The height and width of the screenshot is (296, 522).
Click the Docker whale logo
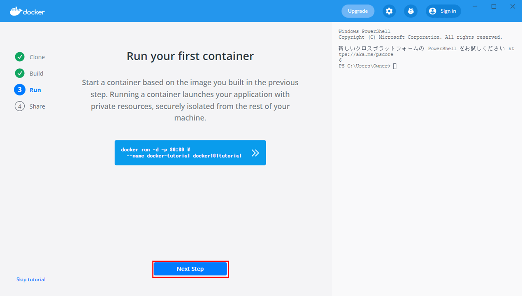coord(27,11)
